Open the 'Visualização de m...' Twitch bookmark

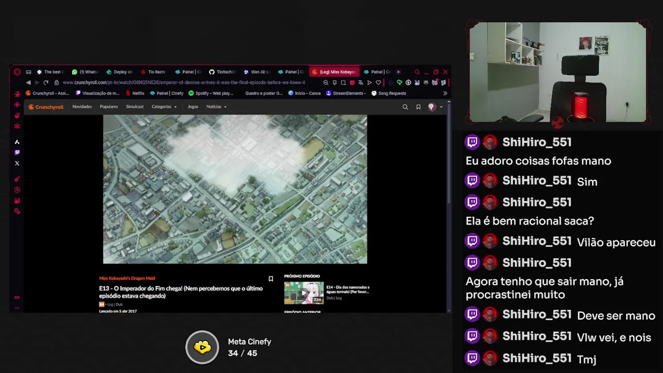[x=97, y=93]
